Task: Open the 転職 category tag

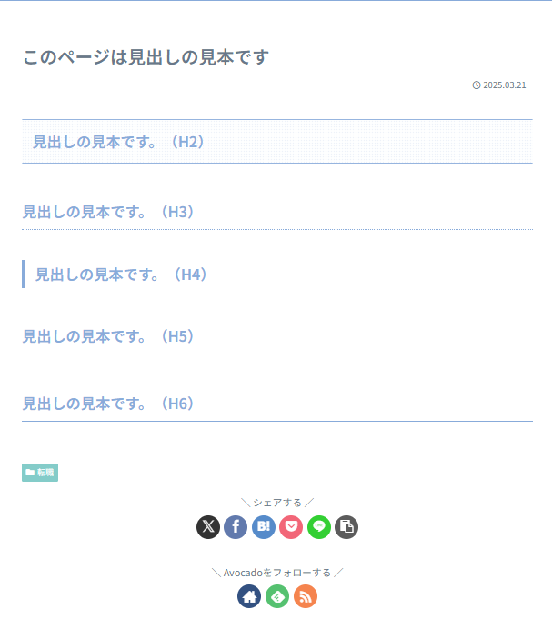Action: (40, 473)
